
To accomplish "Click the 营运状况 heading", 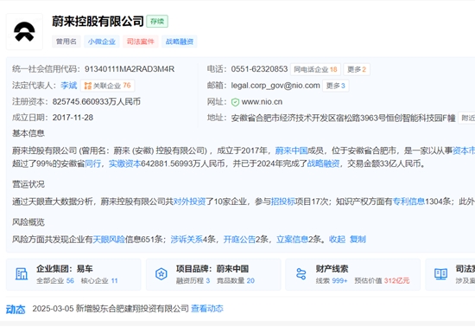I will (x=28, y=184).
